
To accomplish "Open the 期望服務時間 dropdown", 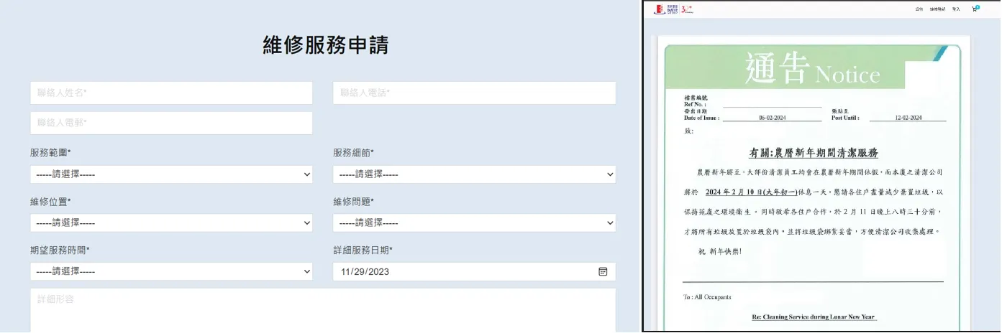I will (x=171, y=271).
